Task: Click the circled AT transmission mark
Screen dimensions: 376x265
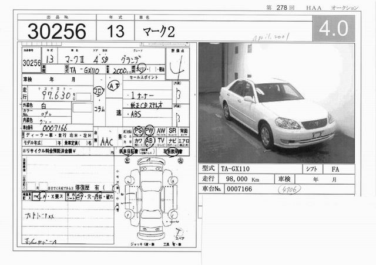Action: click(114, 86)
